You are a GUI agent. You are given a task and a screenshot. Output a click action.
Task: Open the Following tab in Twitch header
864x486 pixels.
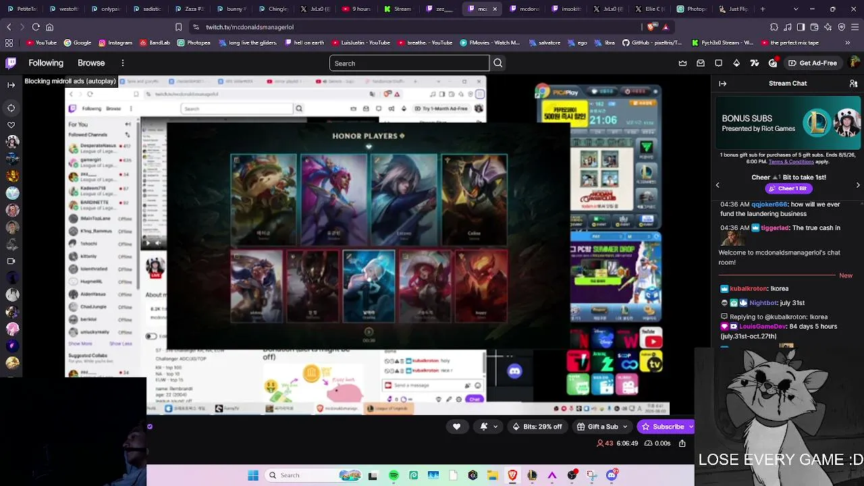pos(46,63)
